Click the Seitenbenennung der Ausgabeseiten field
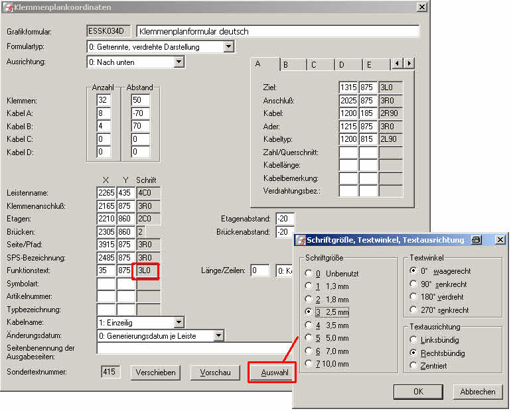The width and height of the screenshot is (511, 411). tap(194, 348)
